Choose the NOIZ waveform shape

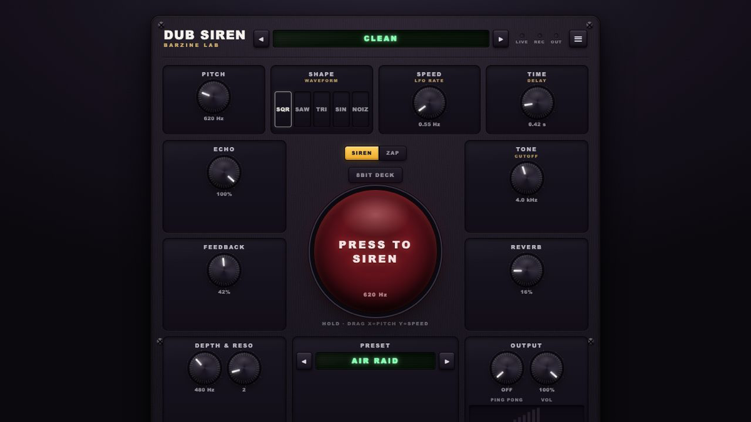[360, 109]
